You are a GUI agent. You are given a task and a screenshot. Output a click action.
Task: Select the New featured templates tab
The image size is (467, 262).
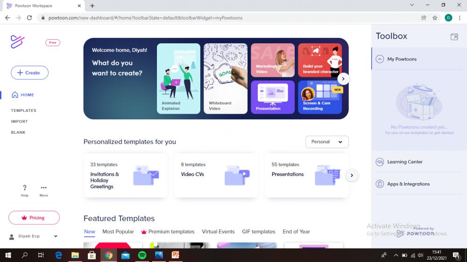tap(89, 232)
